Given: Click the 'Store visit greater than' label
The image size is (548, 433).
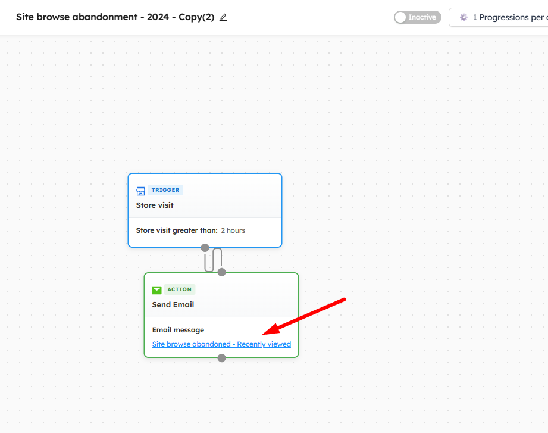Looking at the screenshot, I should pyautogui.click(x=177, y=230).
